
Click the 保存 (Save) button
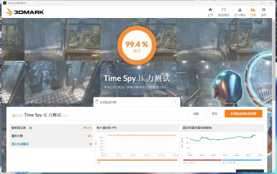pos(214,114)
